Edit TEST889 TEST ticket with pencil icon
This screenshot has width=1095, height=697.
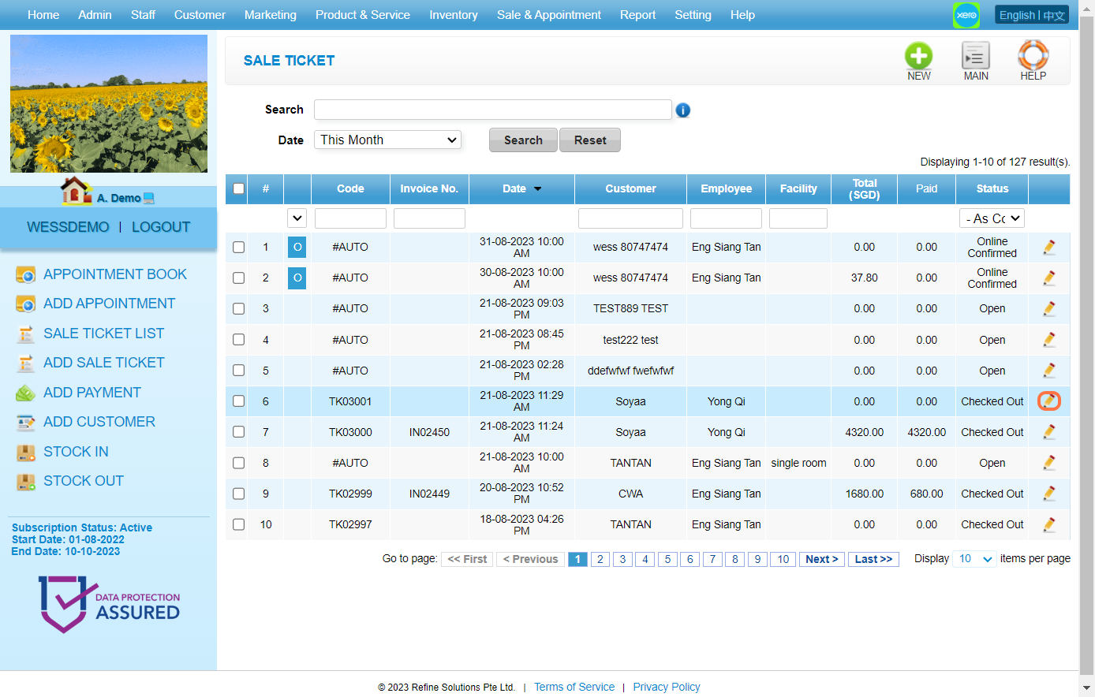[1049, 308]
